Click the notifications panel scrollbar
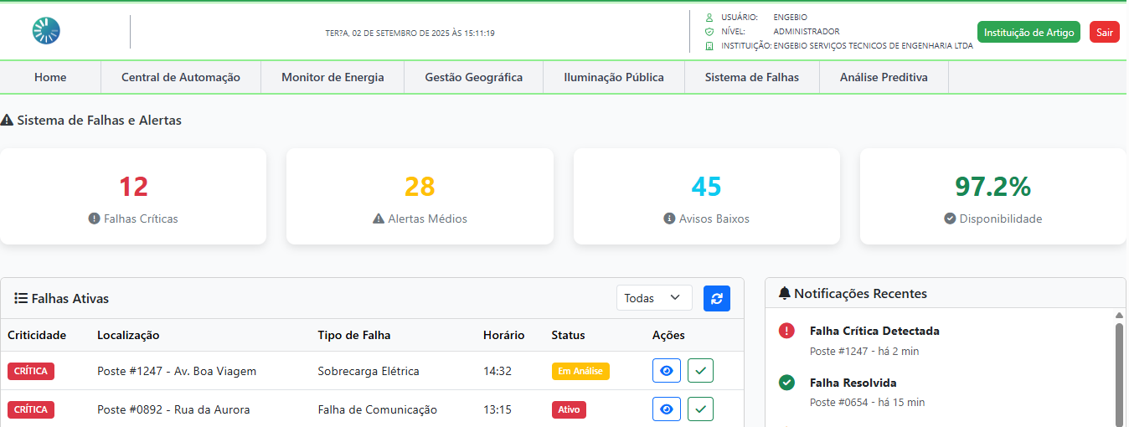Screen dimensions: 1129x427 coord(1119,368)
